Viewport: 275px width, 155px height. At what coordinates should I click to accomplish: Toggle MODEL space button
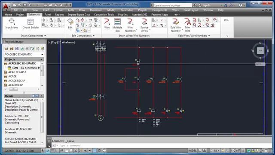click(192, 151)
